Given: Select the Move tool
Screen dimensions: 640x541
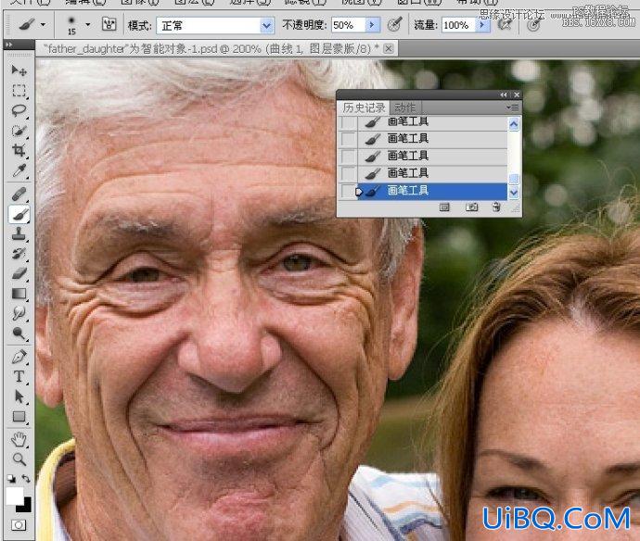Looking at the screenshot, I should tap(19, 70).
